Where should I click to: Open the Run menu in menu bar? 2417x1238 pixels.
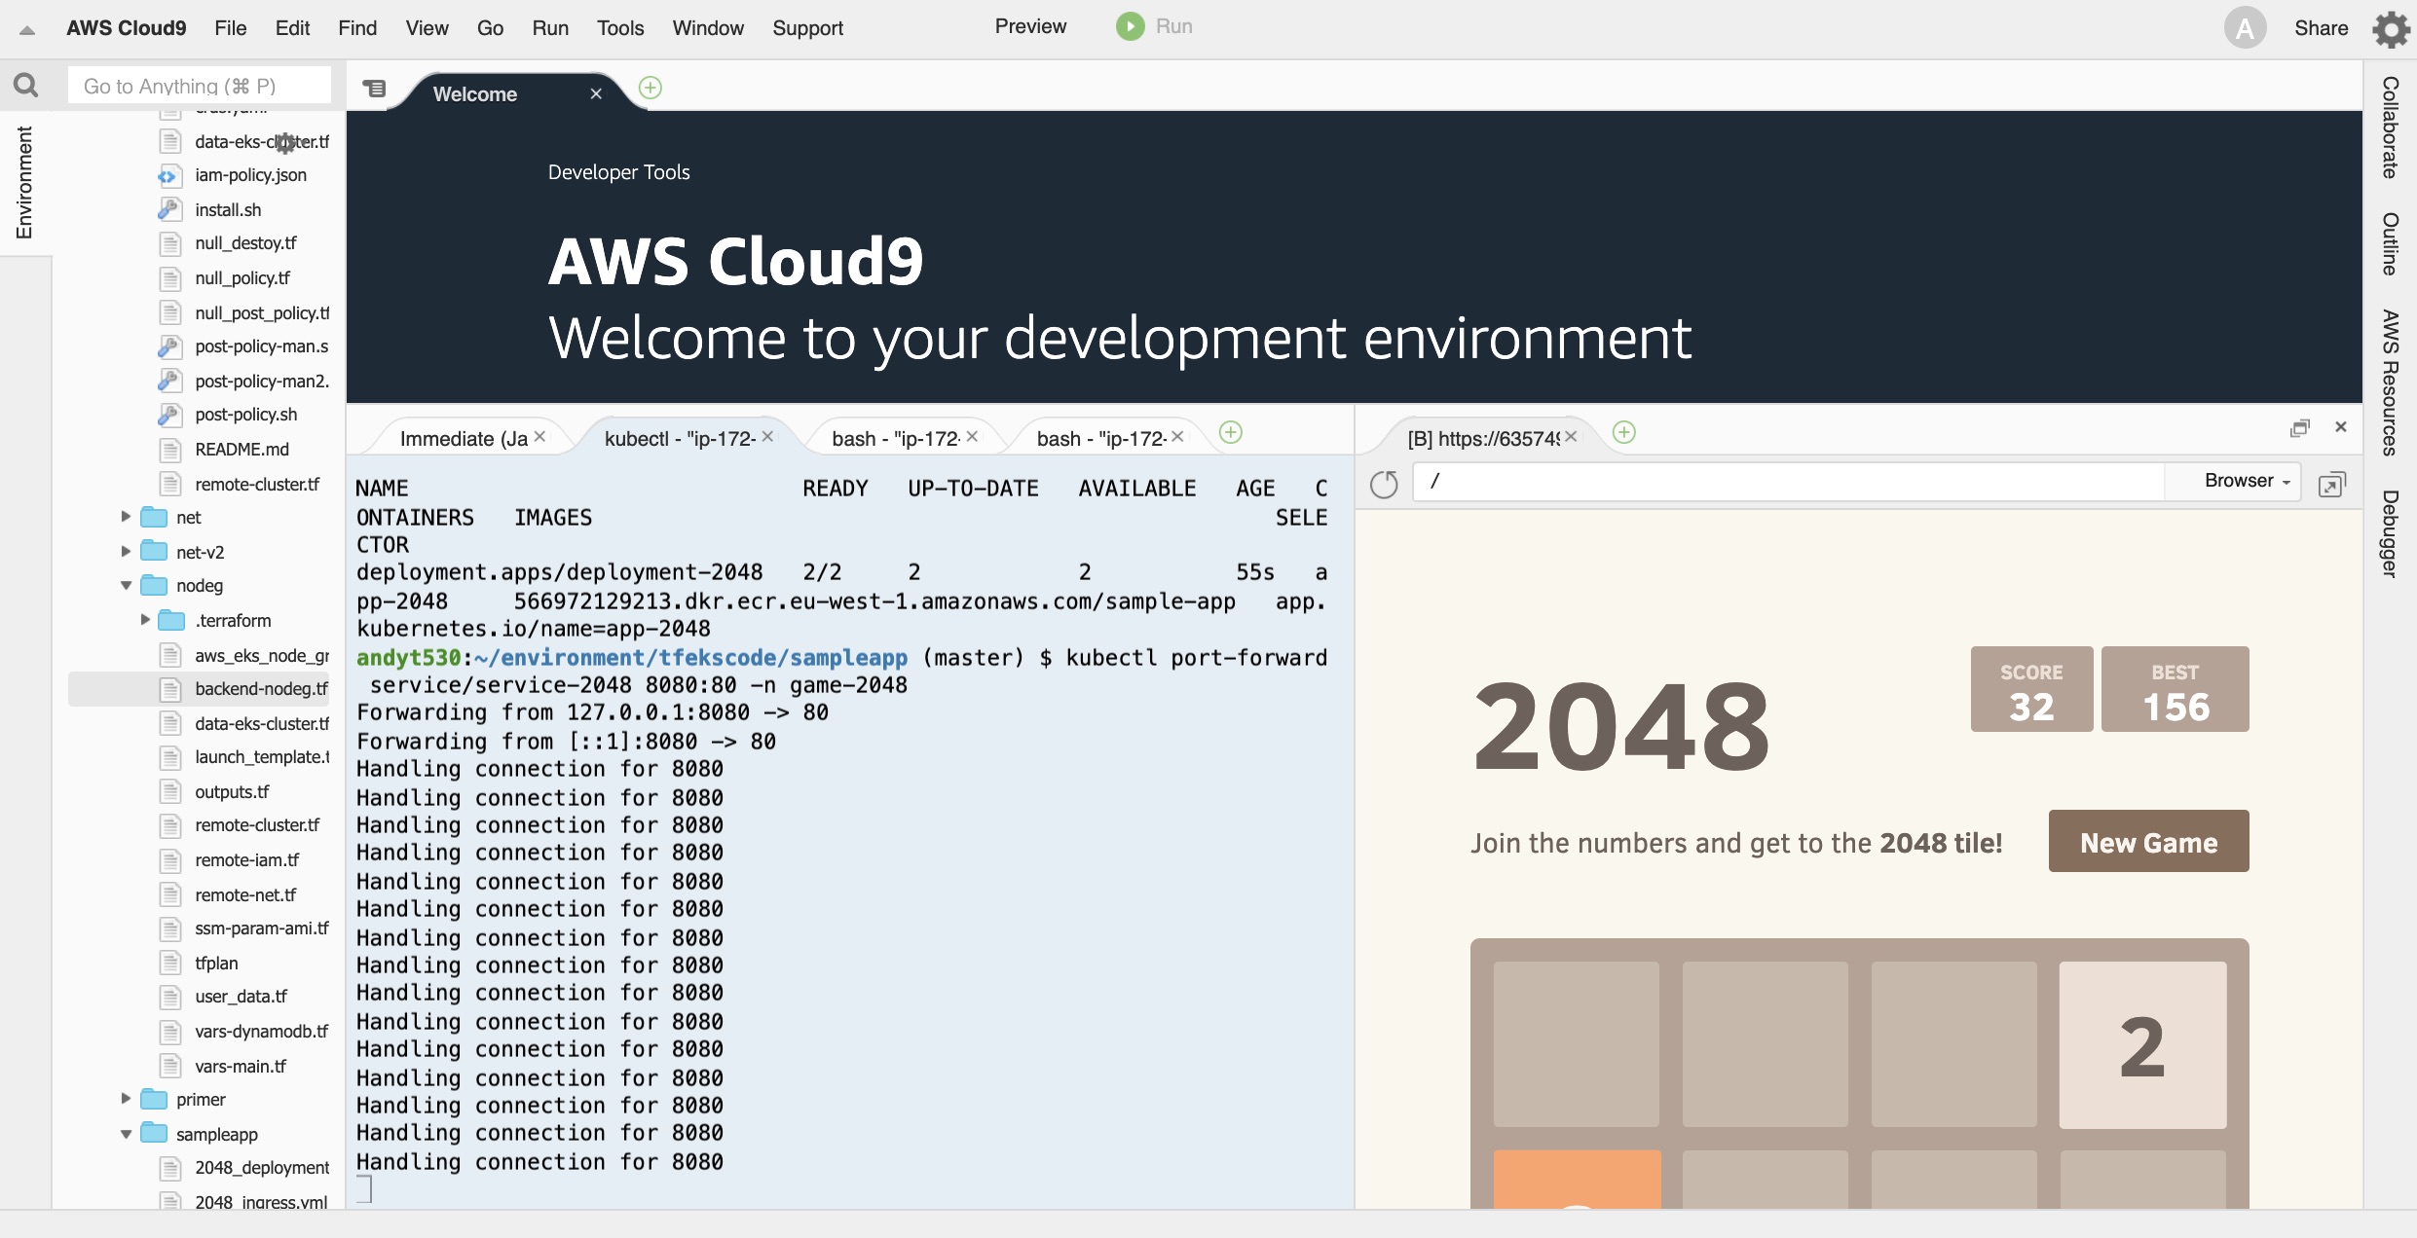(x=550, y=28)
